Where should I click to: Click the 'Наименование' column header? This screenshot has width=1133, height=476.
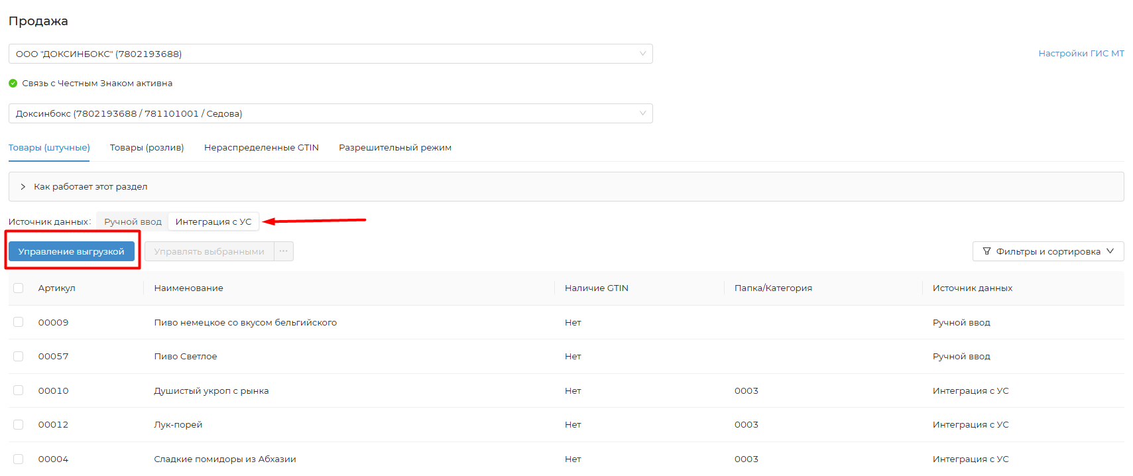189,288
